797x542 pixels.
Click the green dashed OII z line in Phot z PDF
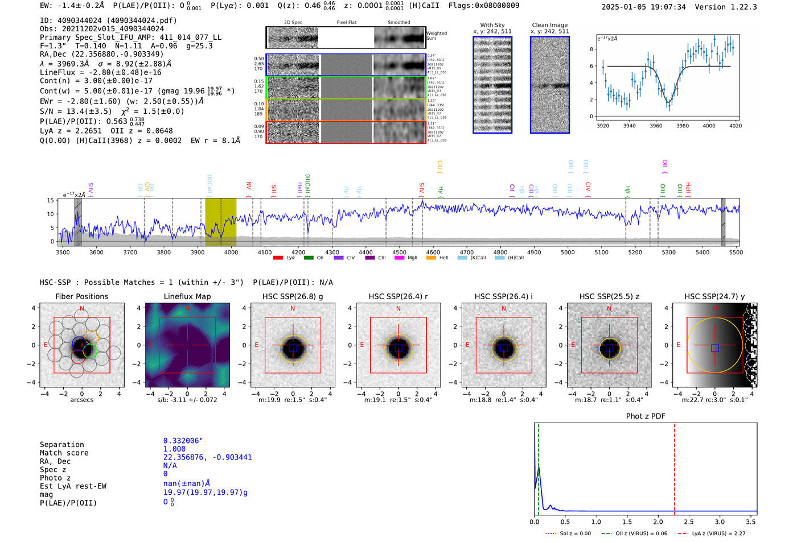pyautogui.click(x=538, y=470)
